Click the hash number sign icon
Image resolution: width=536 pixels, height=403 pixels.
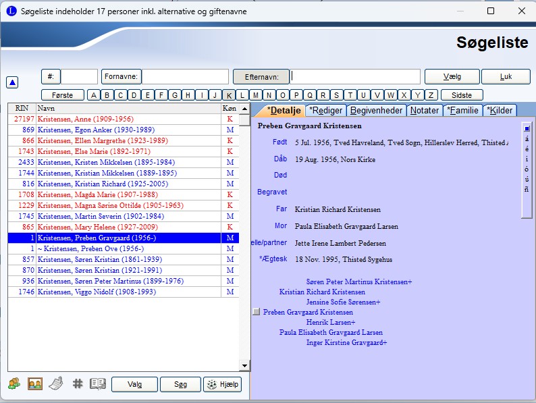click(x=78, y=384)
